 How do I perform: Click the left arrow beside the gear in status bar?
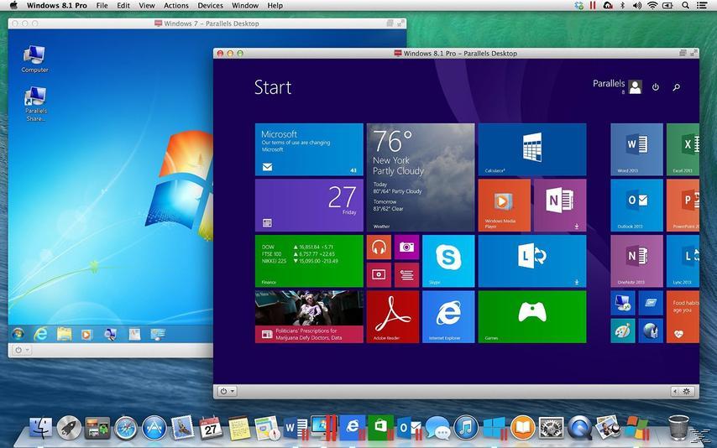click(676, 391)
